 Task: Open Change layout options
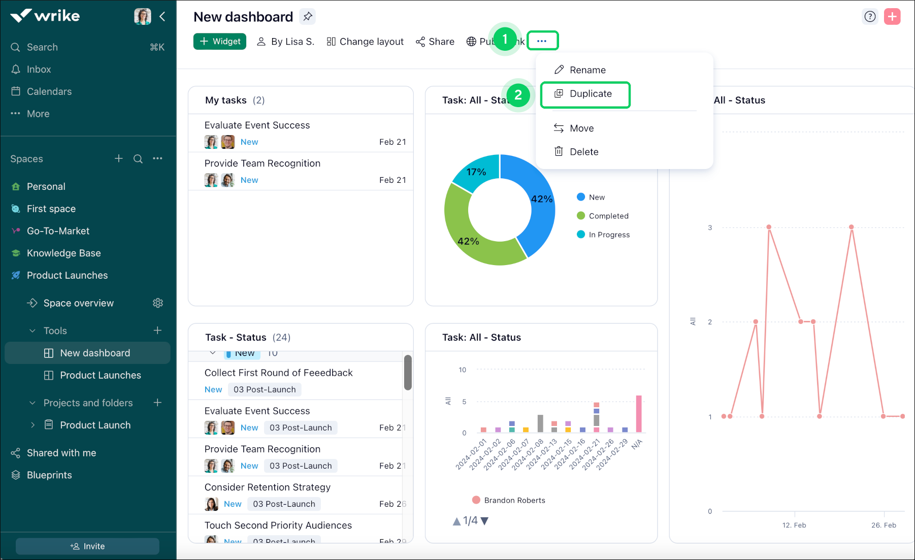coord(365,41)
